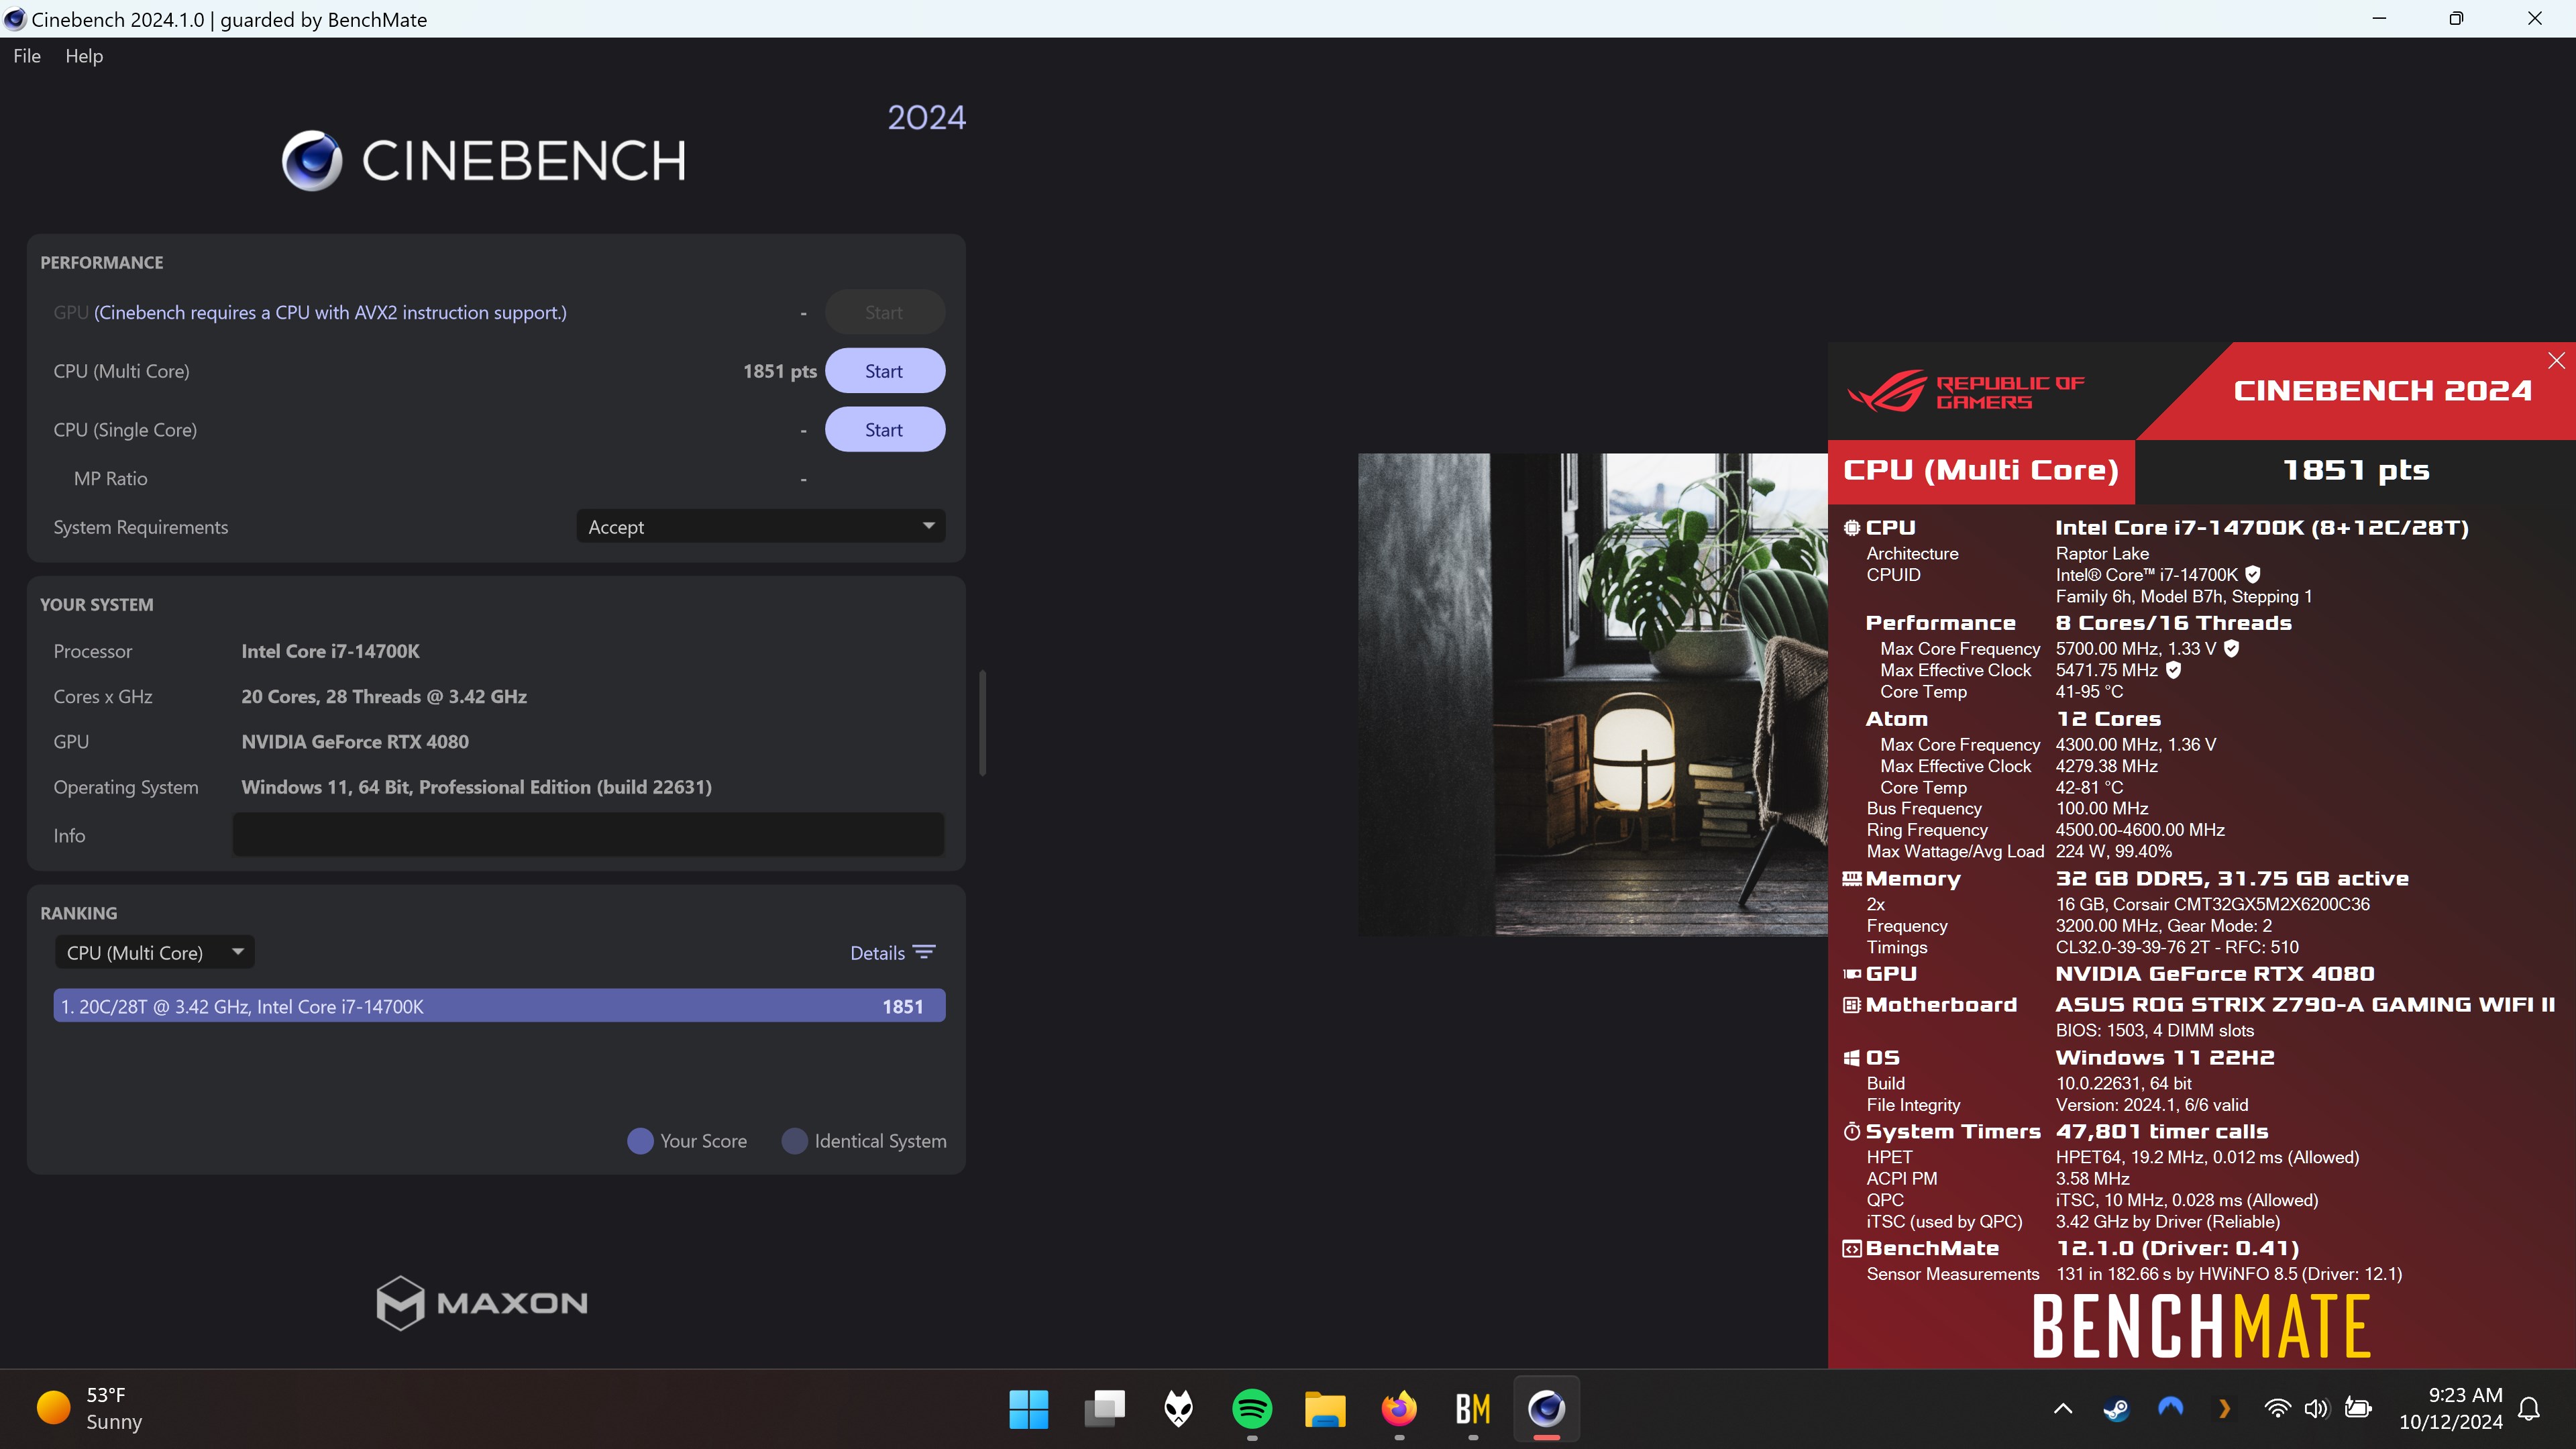Click the BenchMate version icon
This screenshot has height=1449, width=2576.
1852,1249
